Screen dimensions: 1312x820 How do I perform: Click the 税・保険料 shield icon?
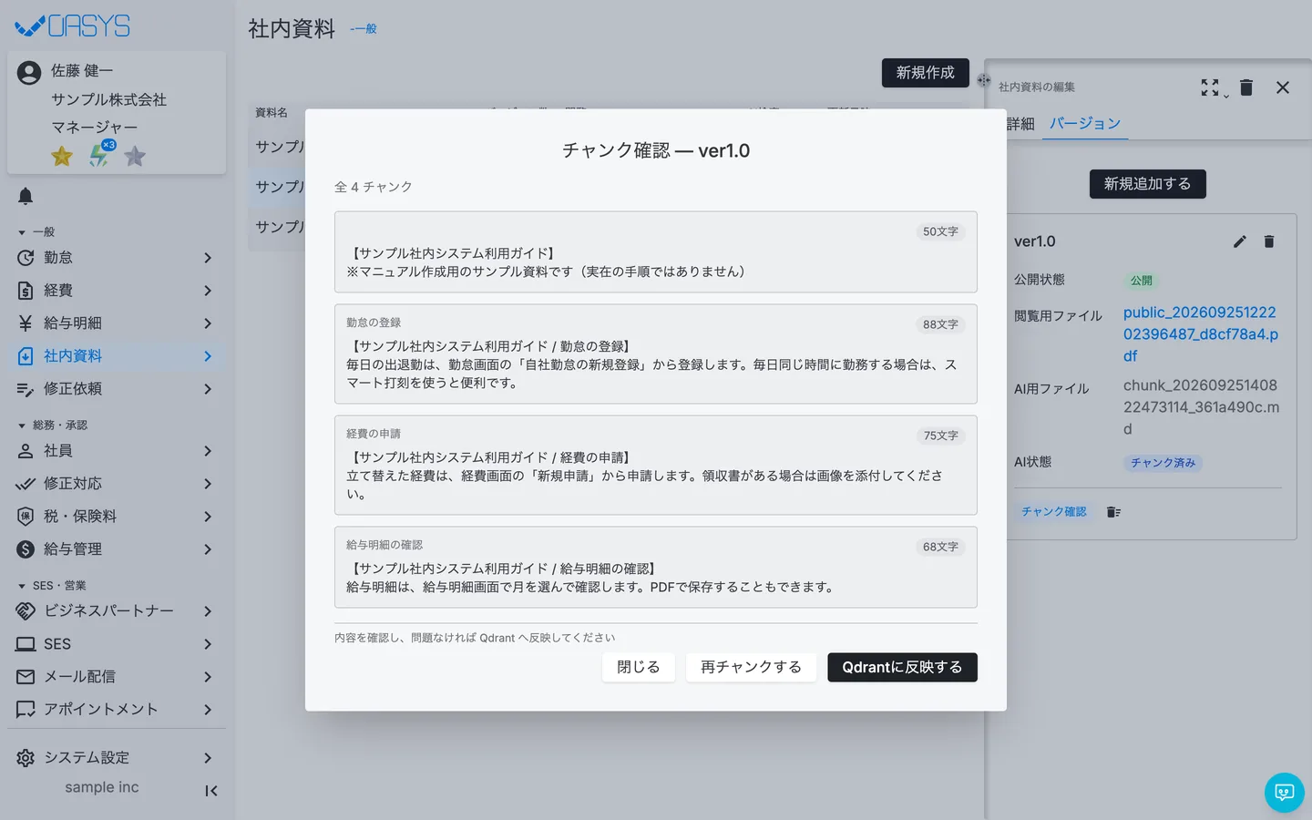[26, 517]
